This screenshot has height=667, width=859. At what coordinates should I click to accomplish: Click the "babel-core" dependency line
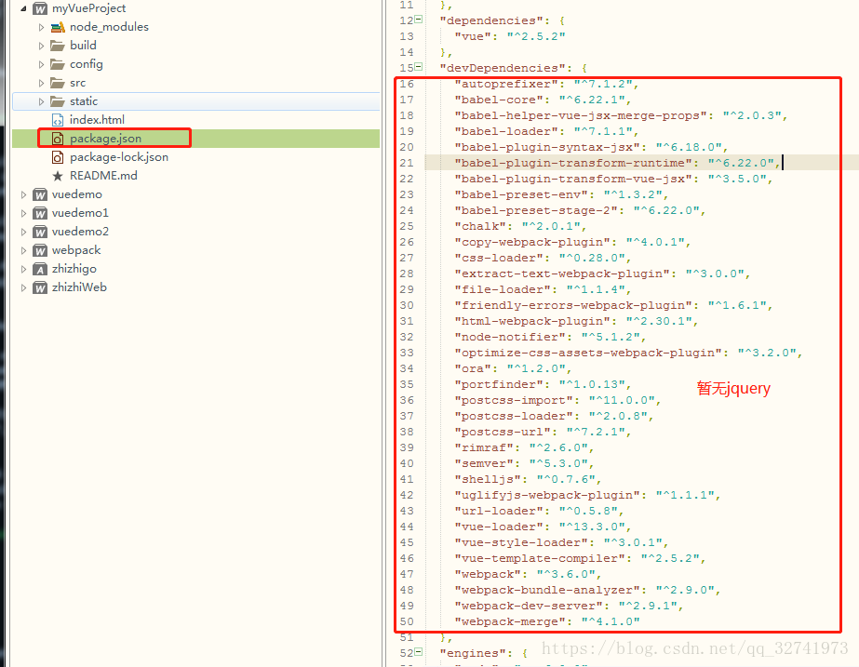click(x=543, y=100)
